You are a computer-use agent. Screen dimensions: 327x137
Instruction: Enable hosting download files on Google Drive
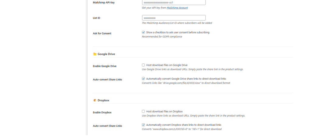[143, 65]
